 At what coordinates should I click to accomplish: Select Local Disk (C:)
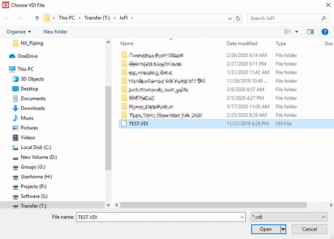[32, 147]
